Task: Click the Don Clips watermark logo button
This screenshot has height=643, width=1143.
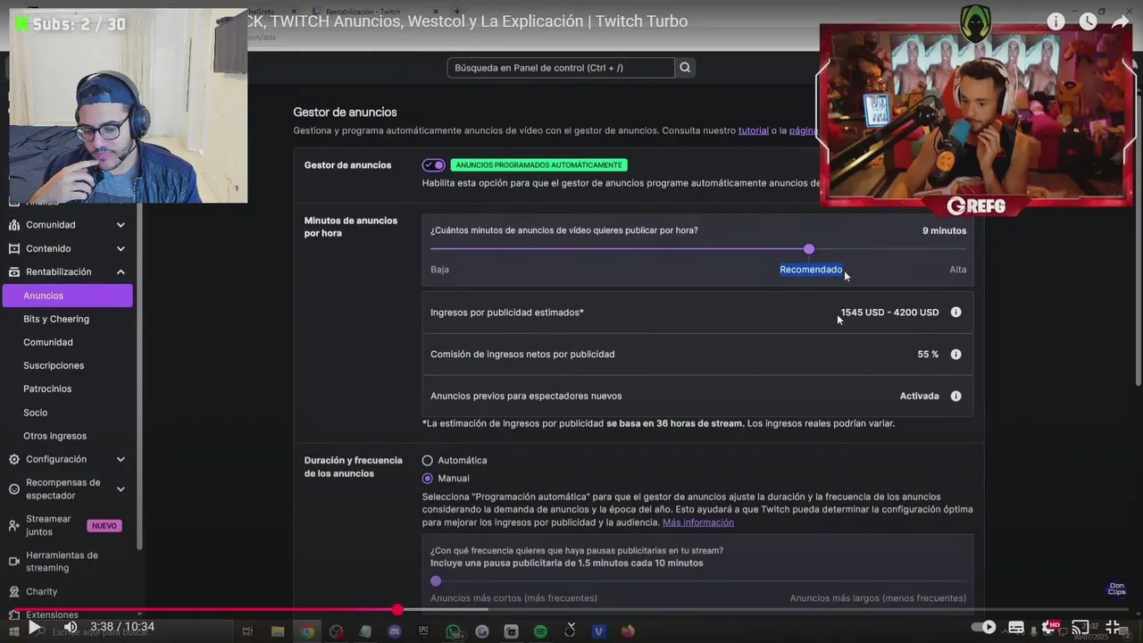Action: click(1116, 589)
